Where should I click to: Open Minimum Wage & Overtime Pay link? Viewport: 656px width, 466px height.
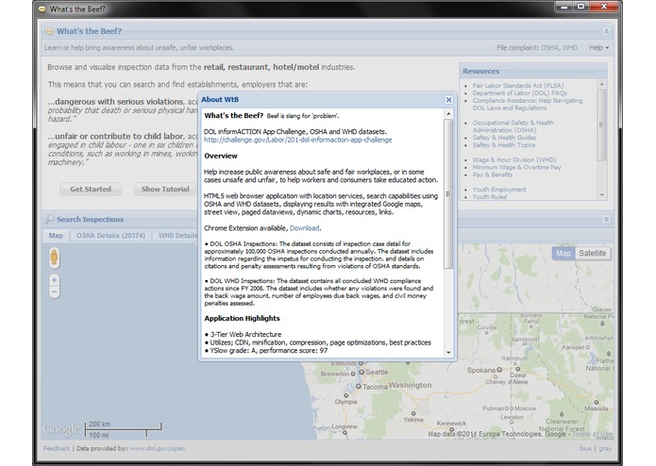tap(516, 167)
